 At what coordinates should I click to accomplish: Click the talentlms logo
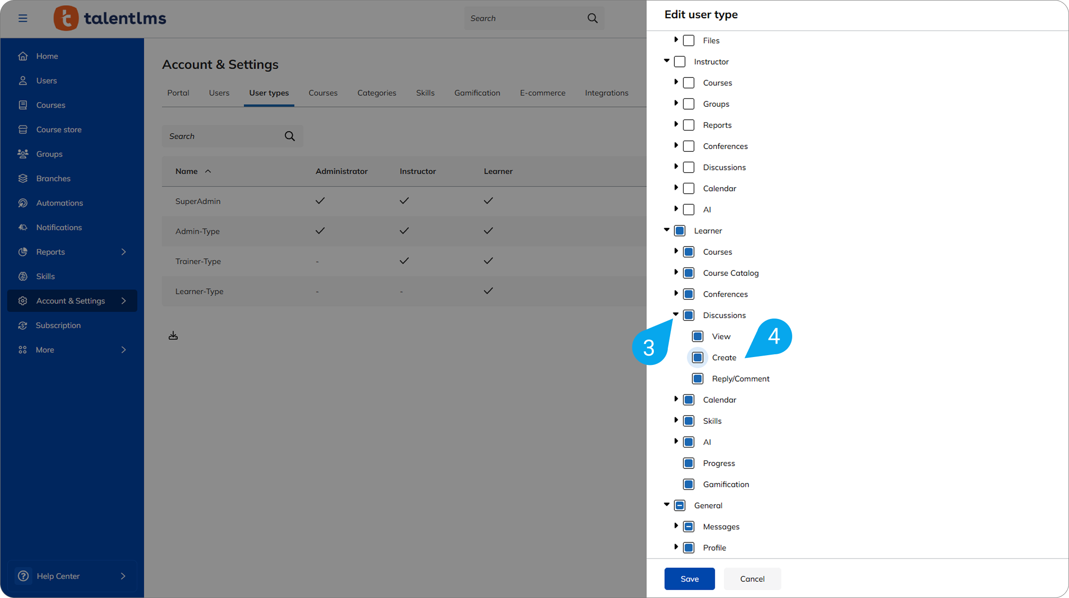[x=110, y=18]
